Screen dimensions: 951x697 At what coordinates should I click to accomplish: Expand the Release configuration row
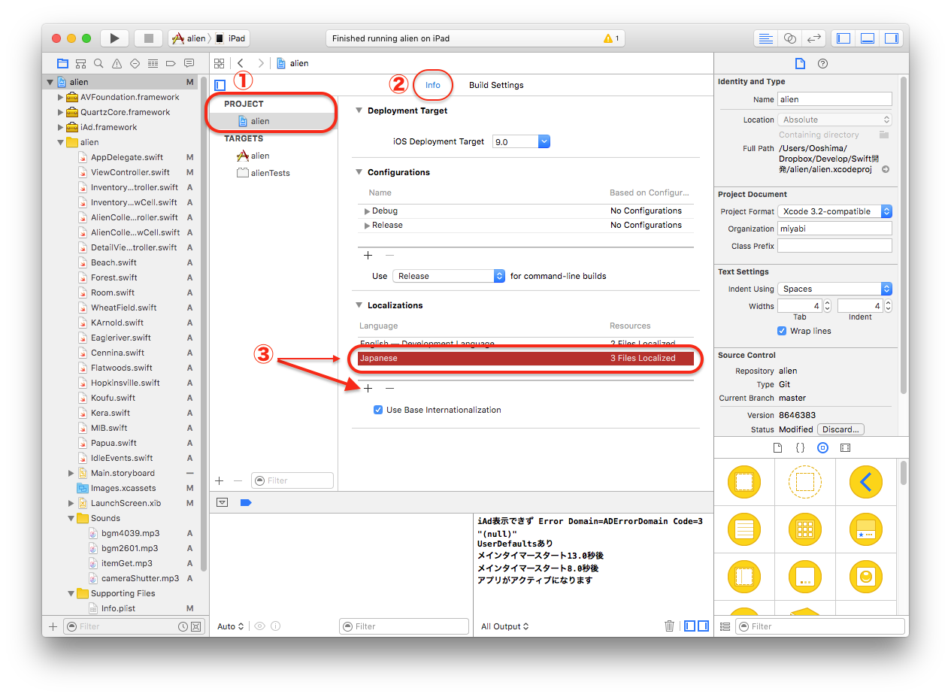tap(367, 226)
